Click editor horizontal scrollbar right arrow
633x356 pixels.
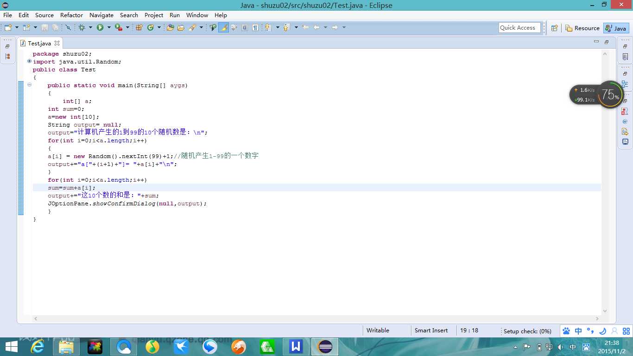597,319
